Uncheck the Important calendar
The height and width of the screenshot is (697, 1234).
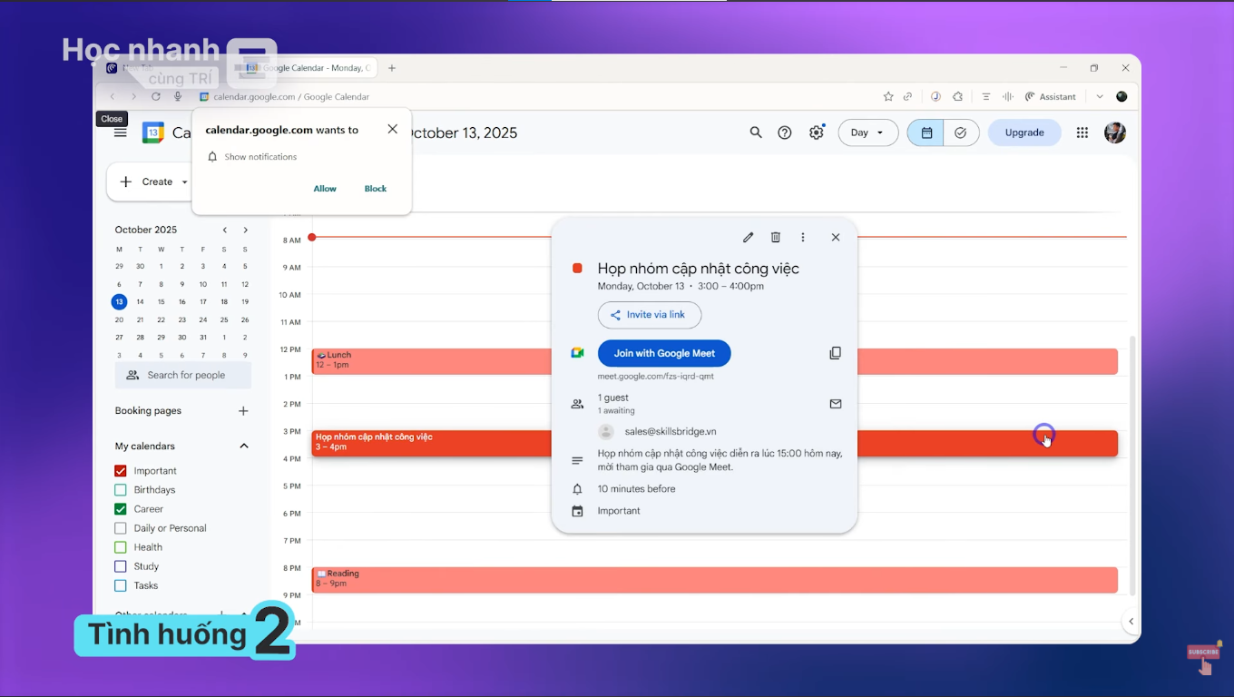click(119, 470)
